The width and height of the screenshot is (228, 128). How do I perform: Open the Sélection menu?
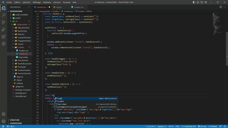26,2
